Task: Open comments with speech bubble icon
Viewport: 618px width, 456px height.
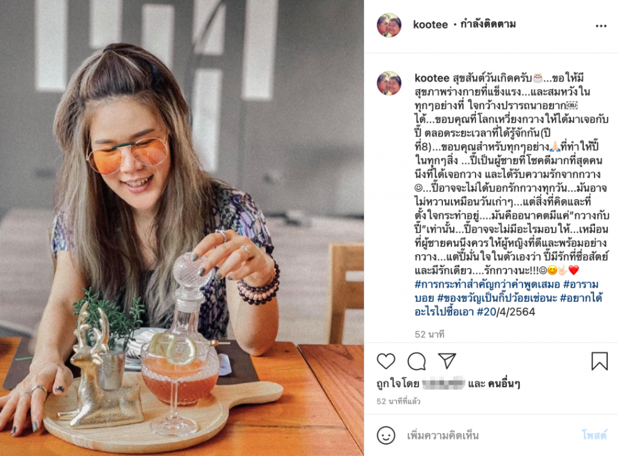Action: 416,361
